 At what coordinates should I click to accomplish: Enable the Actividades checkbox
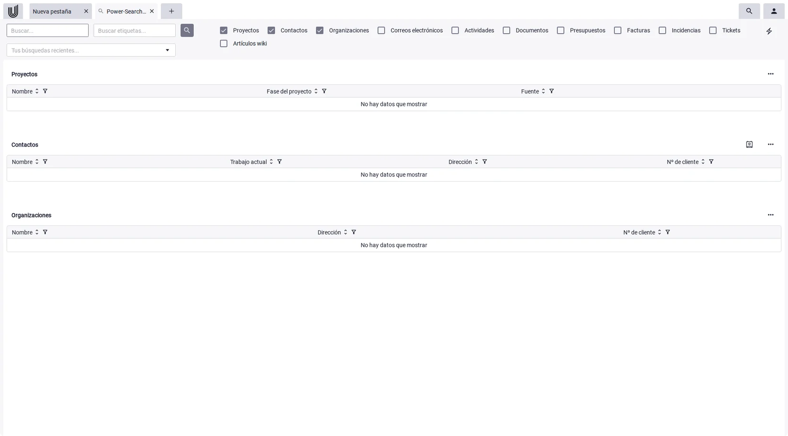click(455, 30)
